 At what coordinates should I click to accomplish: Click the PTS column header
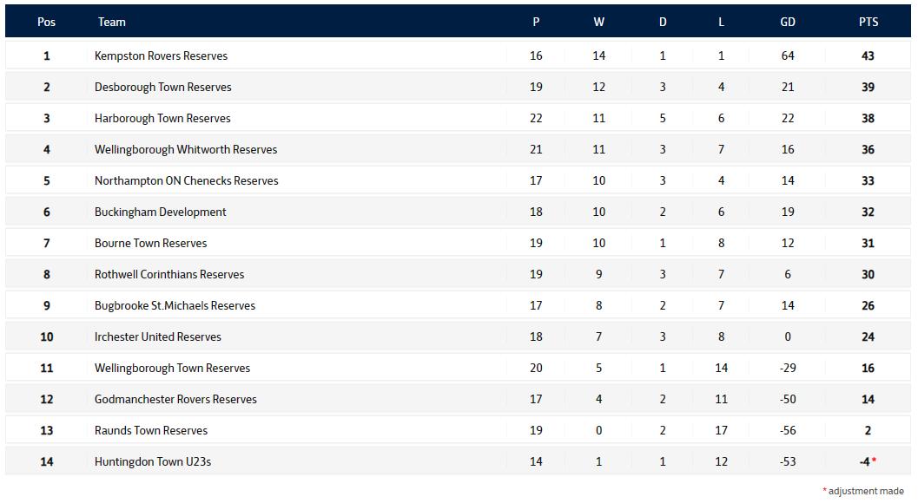click(x=868, y=22)
